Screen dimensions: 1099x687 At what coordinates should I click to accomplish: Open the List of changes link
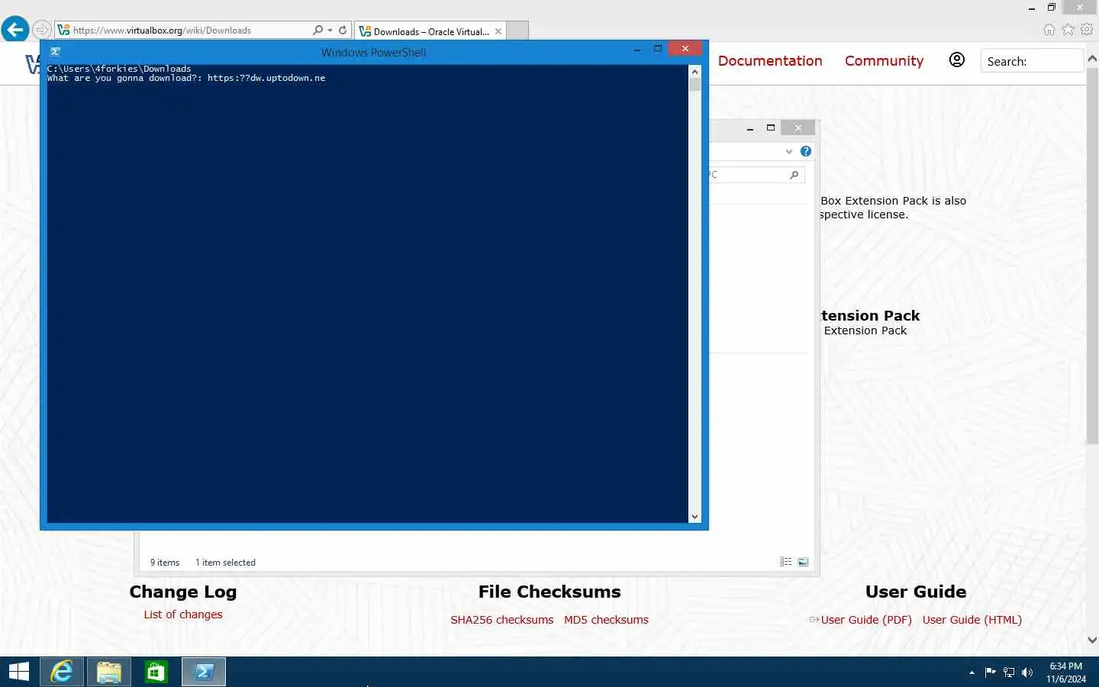(183, 614)
